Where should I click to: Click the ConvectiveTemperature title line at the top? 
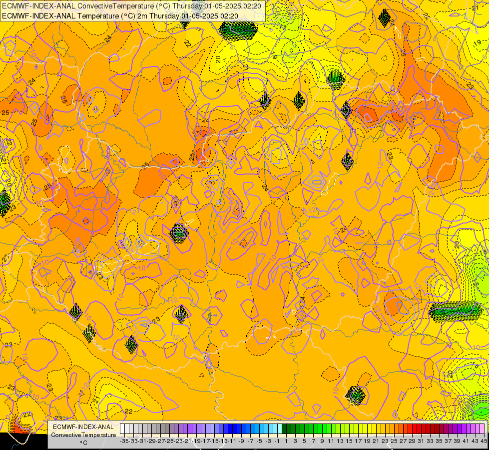131,5
